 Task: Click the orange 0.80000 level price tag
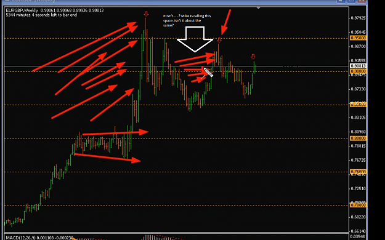[x=359, y=138]
